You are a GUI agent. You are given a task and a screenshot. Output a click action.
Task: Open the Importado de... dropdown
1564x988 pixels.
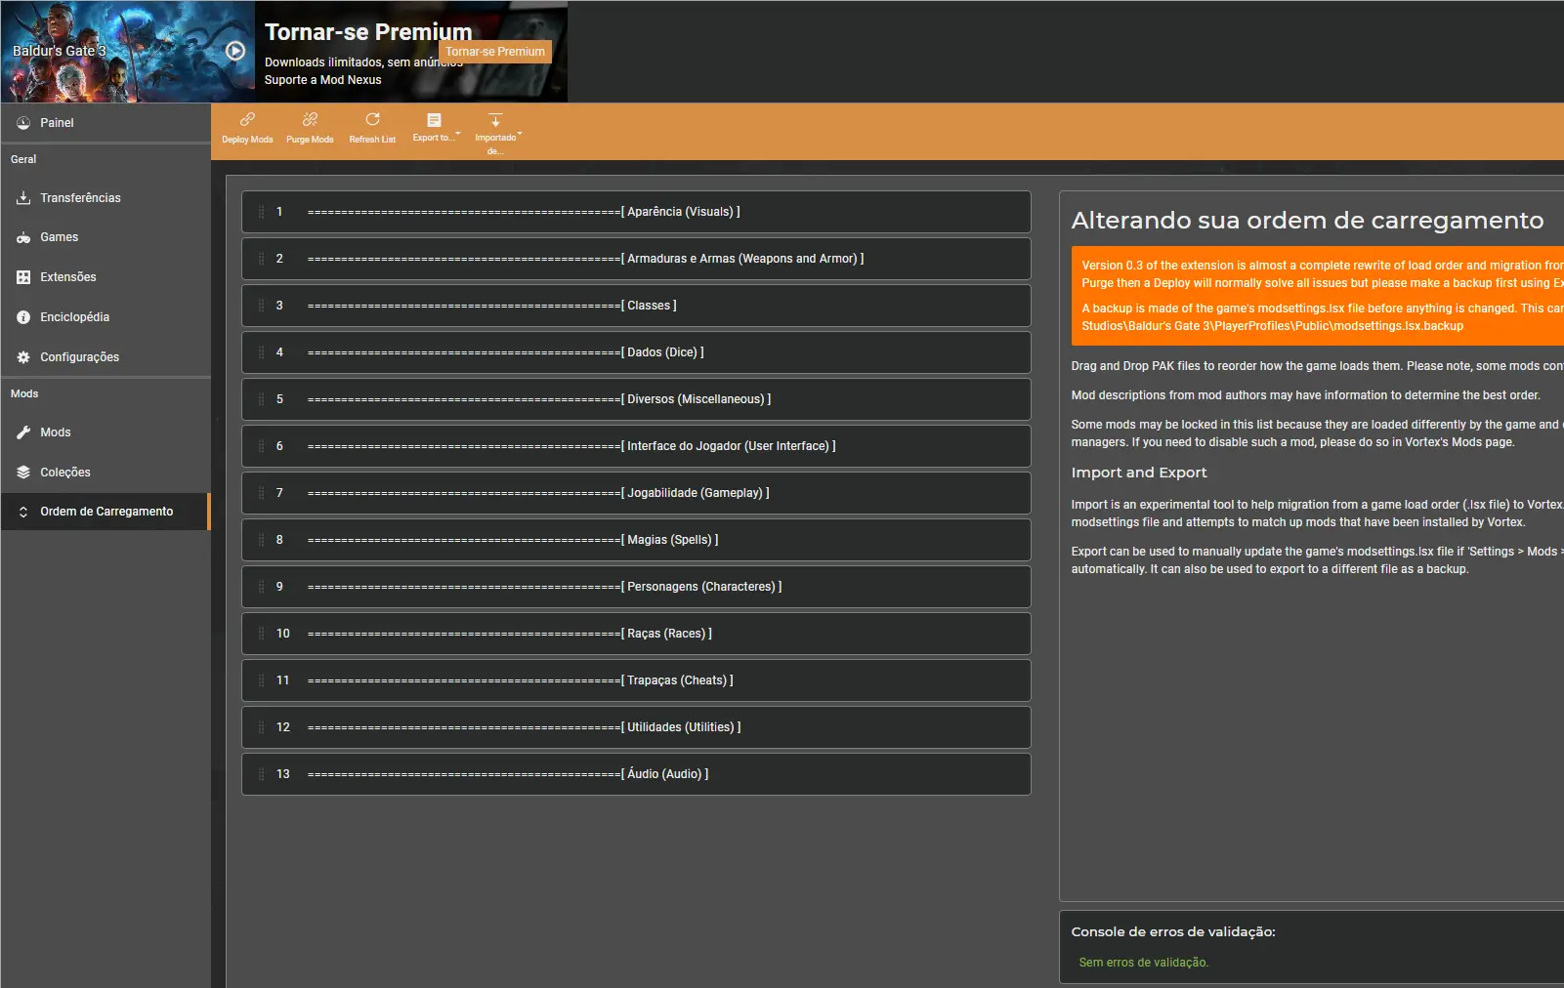pos(496,133)
